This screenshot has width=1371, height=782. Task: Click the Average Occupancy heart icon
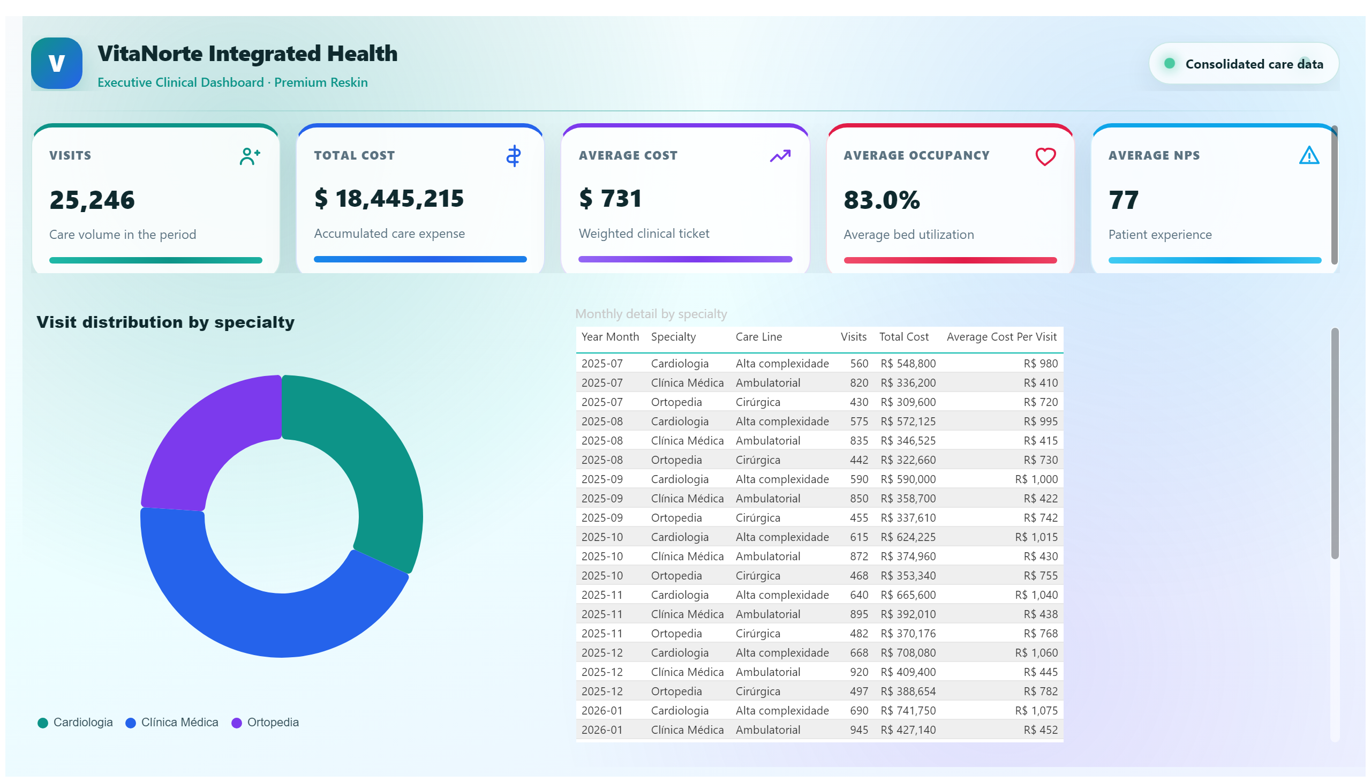tap(1045, 156)
